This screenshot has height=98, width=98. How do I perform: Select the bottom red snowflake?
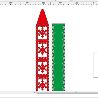[x=42, y=85]
